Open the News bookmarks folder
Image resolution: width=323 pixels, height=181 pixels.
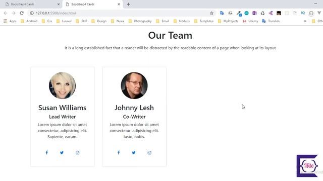(118, 21)
